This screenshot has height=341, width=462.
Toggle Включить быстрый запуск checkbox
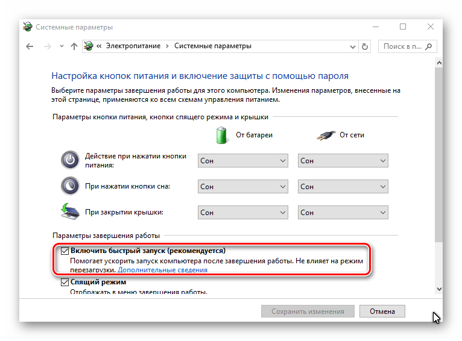tap(65, 251)
